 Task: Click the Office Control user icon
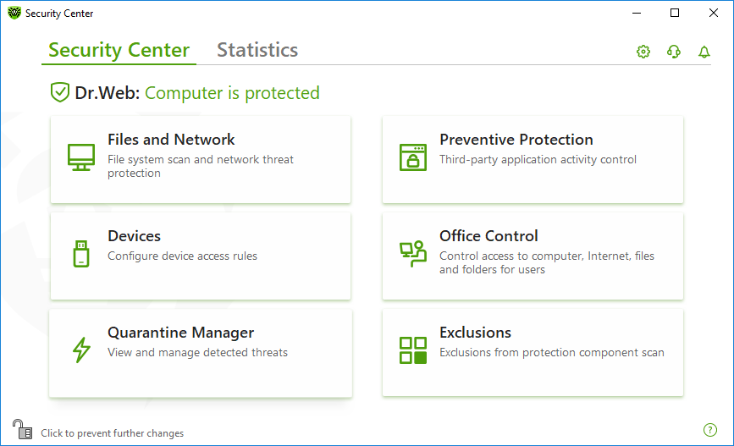(x=413, y=254)
